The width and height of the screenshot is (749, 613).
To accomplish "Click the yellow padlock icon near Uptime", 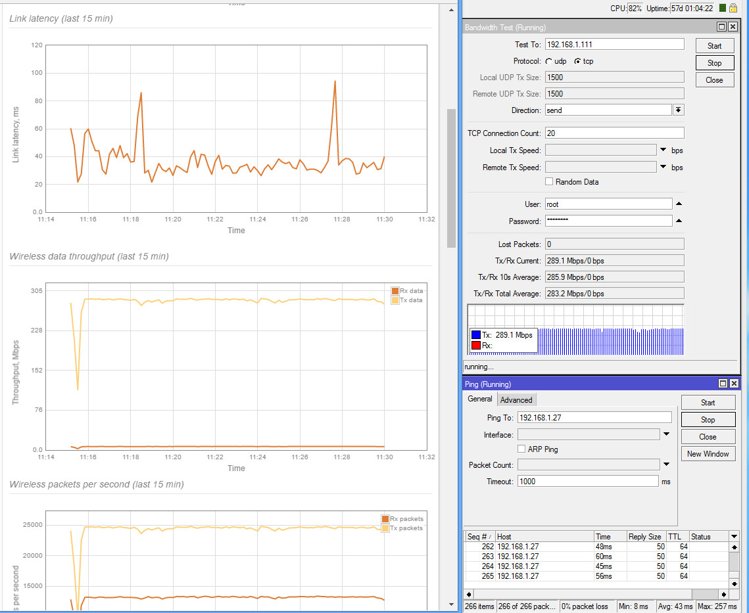I will pyautogui.click(x=733, y=8).
